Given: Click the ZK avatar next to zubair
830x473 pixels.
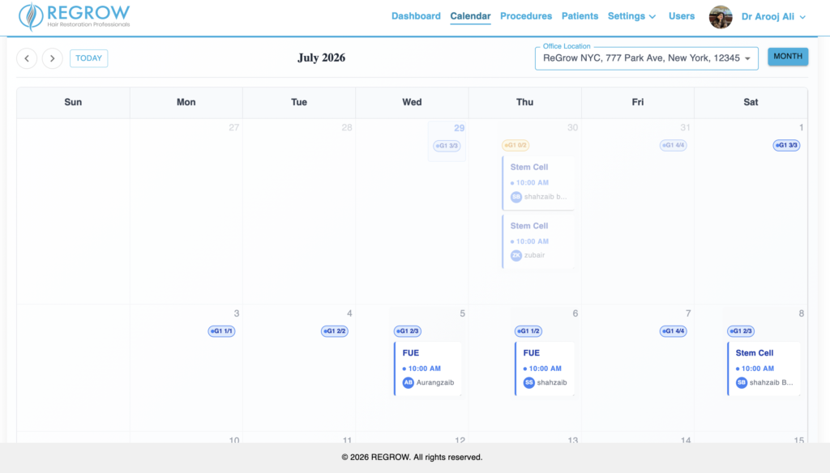Looking at the screenshot, I should pyautogui.click(x=516, y=256).
